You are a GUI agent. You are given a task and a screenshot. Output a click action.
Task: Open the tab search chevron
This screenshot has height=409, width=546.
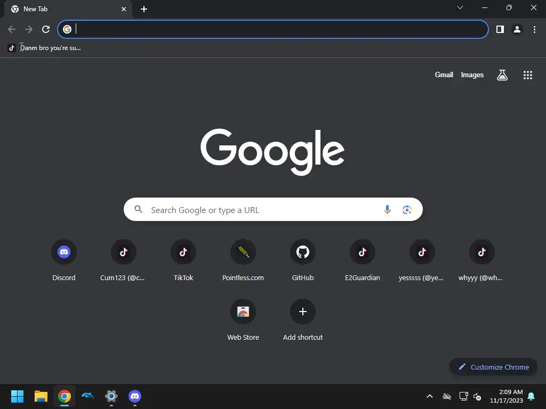(x=460, y=7)
